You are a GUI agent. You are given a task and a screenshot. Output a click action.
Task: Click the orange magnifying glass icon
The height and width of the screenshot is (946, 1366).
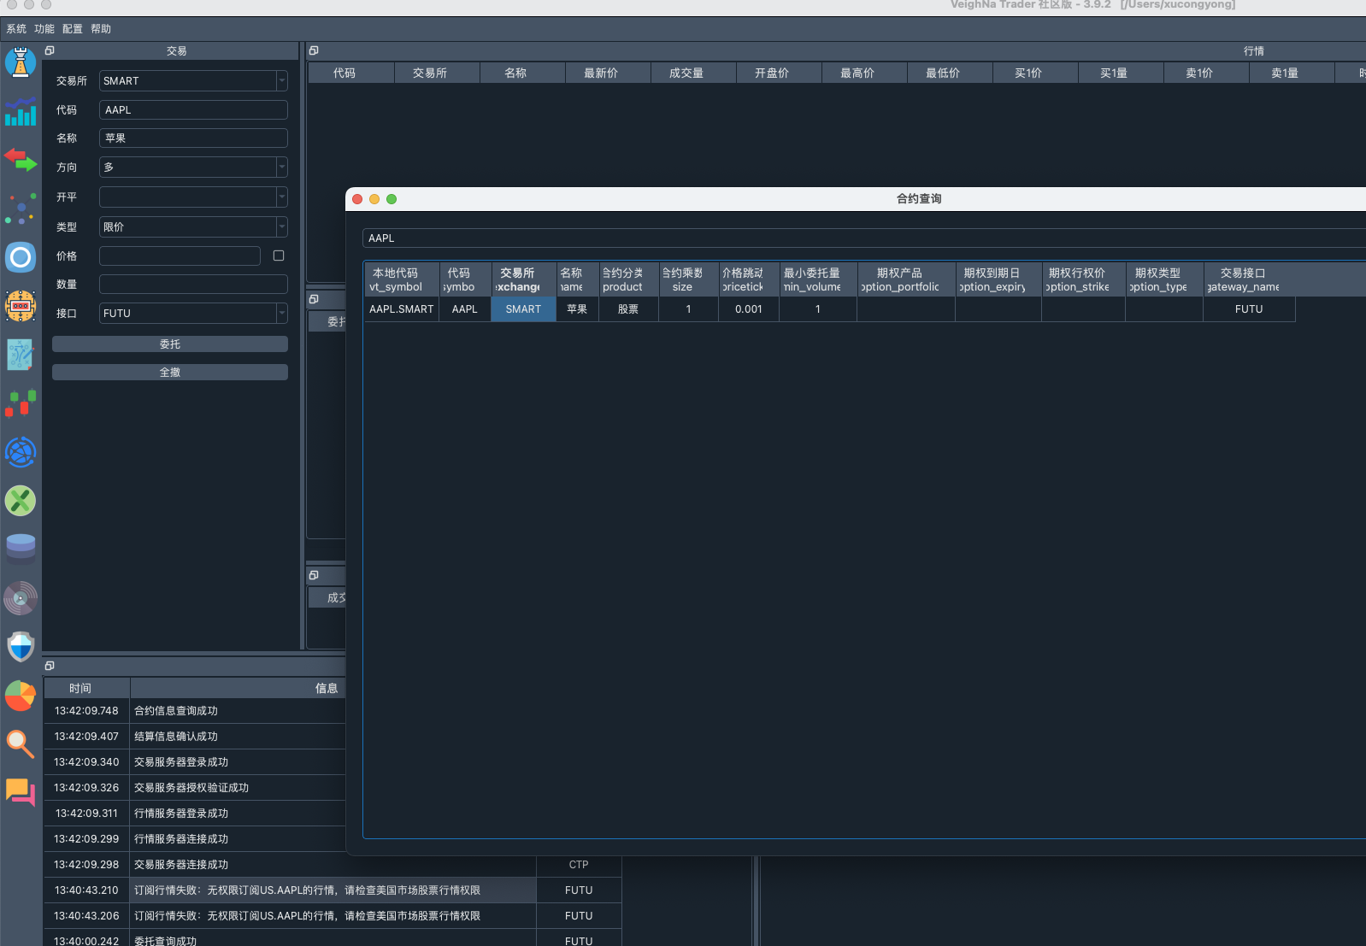[21, 744]
